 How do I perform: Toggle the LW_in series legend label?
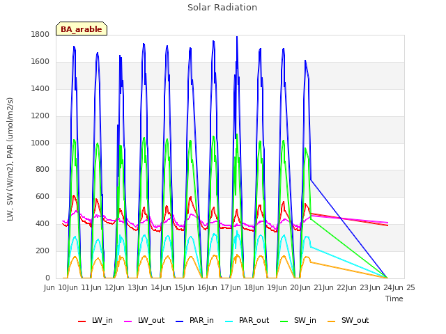pos(102,320)
